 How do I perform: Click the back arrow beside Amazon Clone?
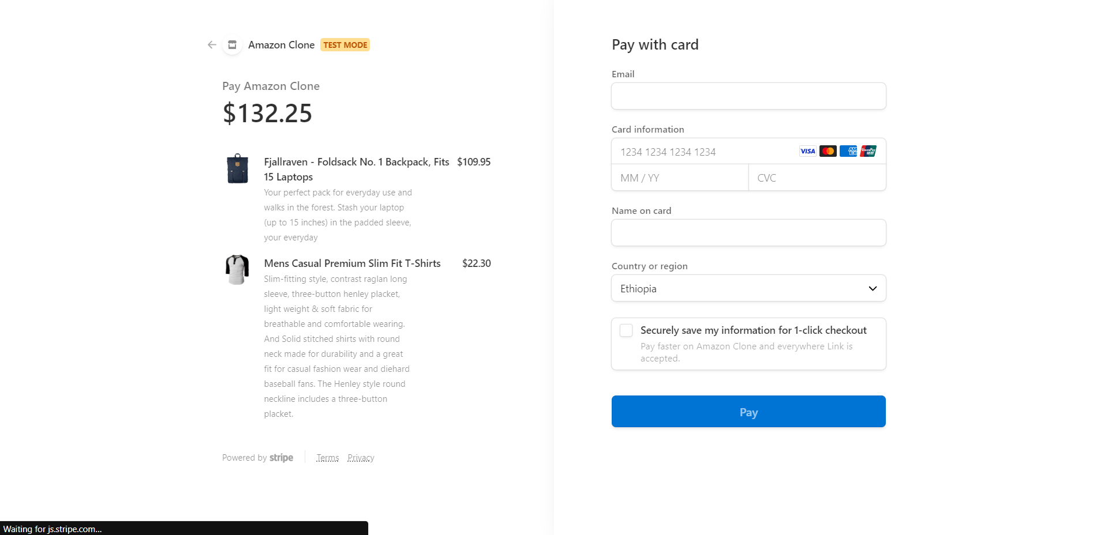(x=212, y=45)
